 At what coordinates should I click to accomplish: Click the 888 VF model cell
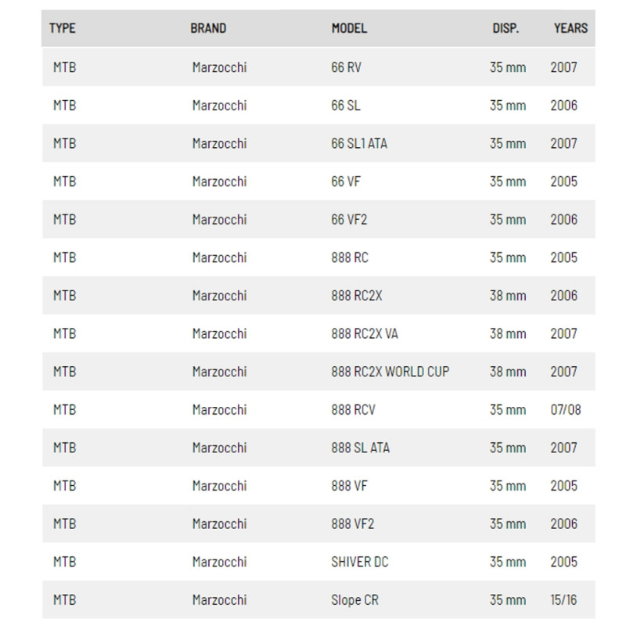pyautogui.click(x=349, y=486)
